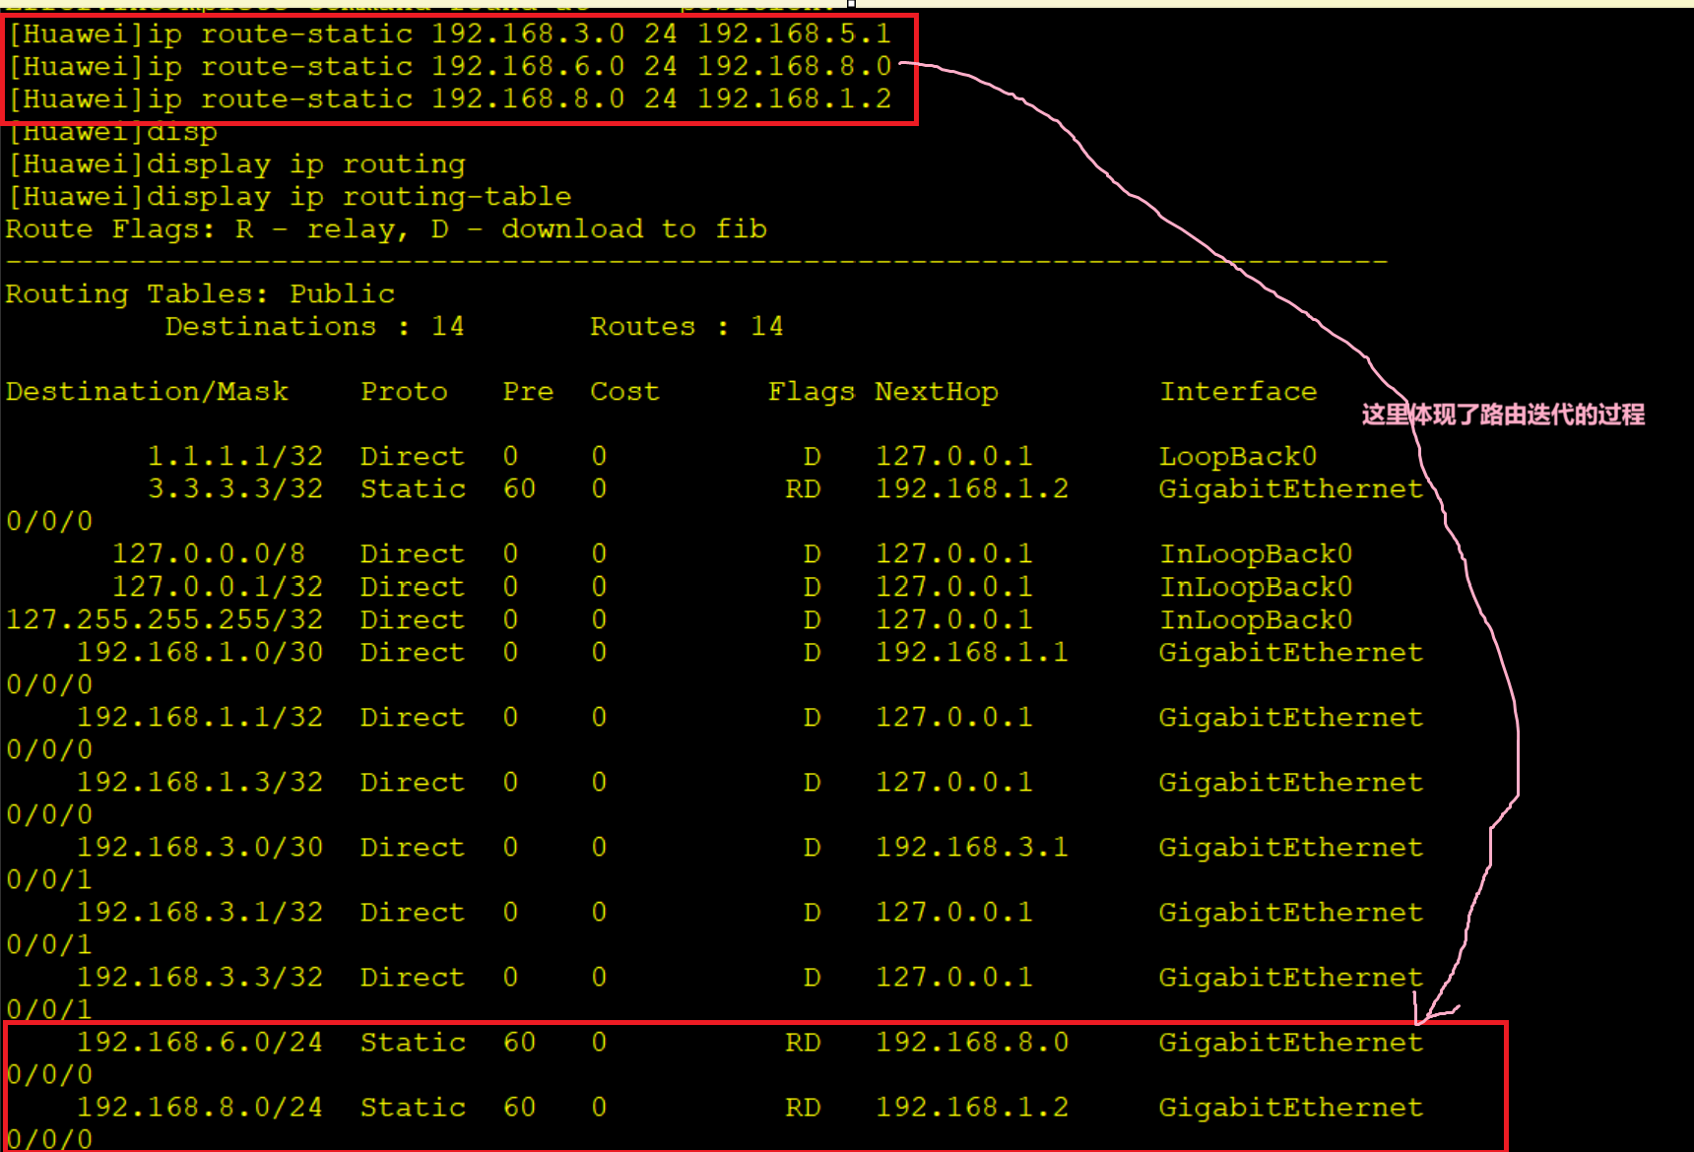Click the command 'ip route-static 192.168.3.0 24 192.168.5.1'
The height and width of the screenshot is (1152, 1694).
click(x=519, y=34)
